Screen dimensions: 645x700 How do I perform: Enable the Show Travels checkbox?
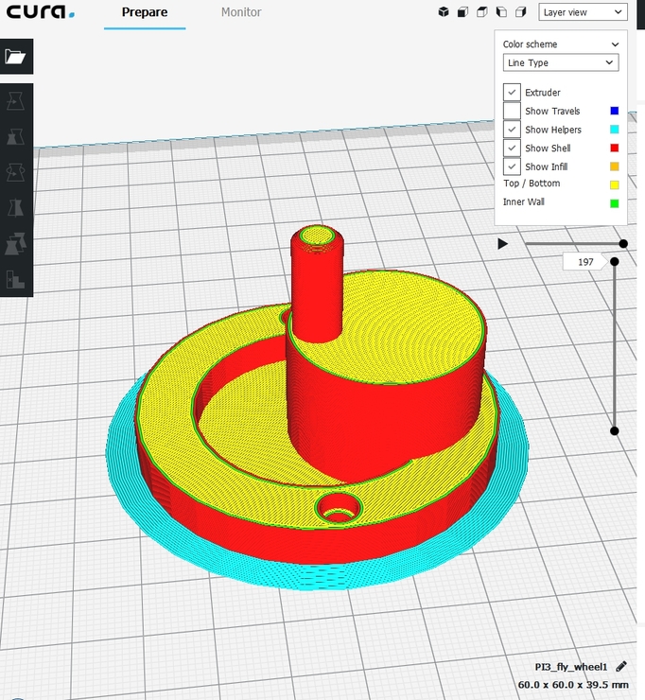(512, 112)
